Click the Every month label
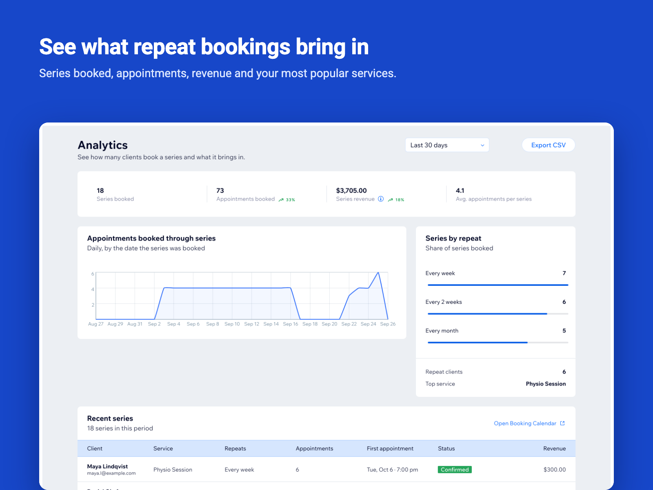 [442, 331]
